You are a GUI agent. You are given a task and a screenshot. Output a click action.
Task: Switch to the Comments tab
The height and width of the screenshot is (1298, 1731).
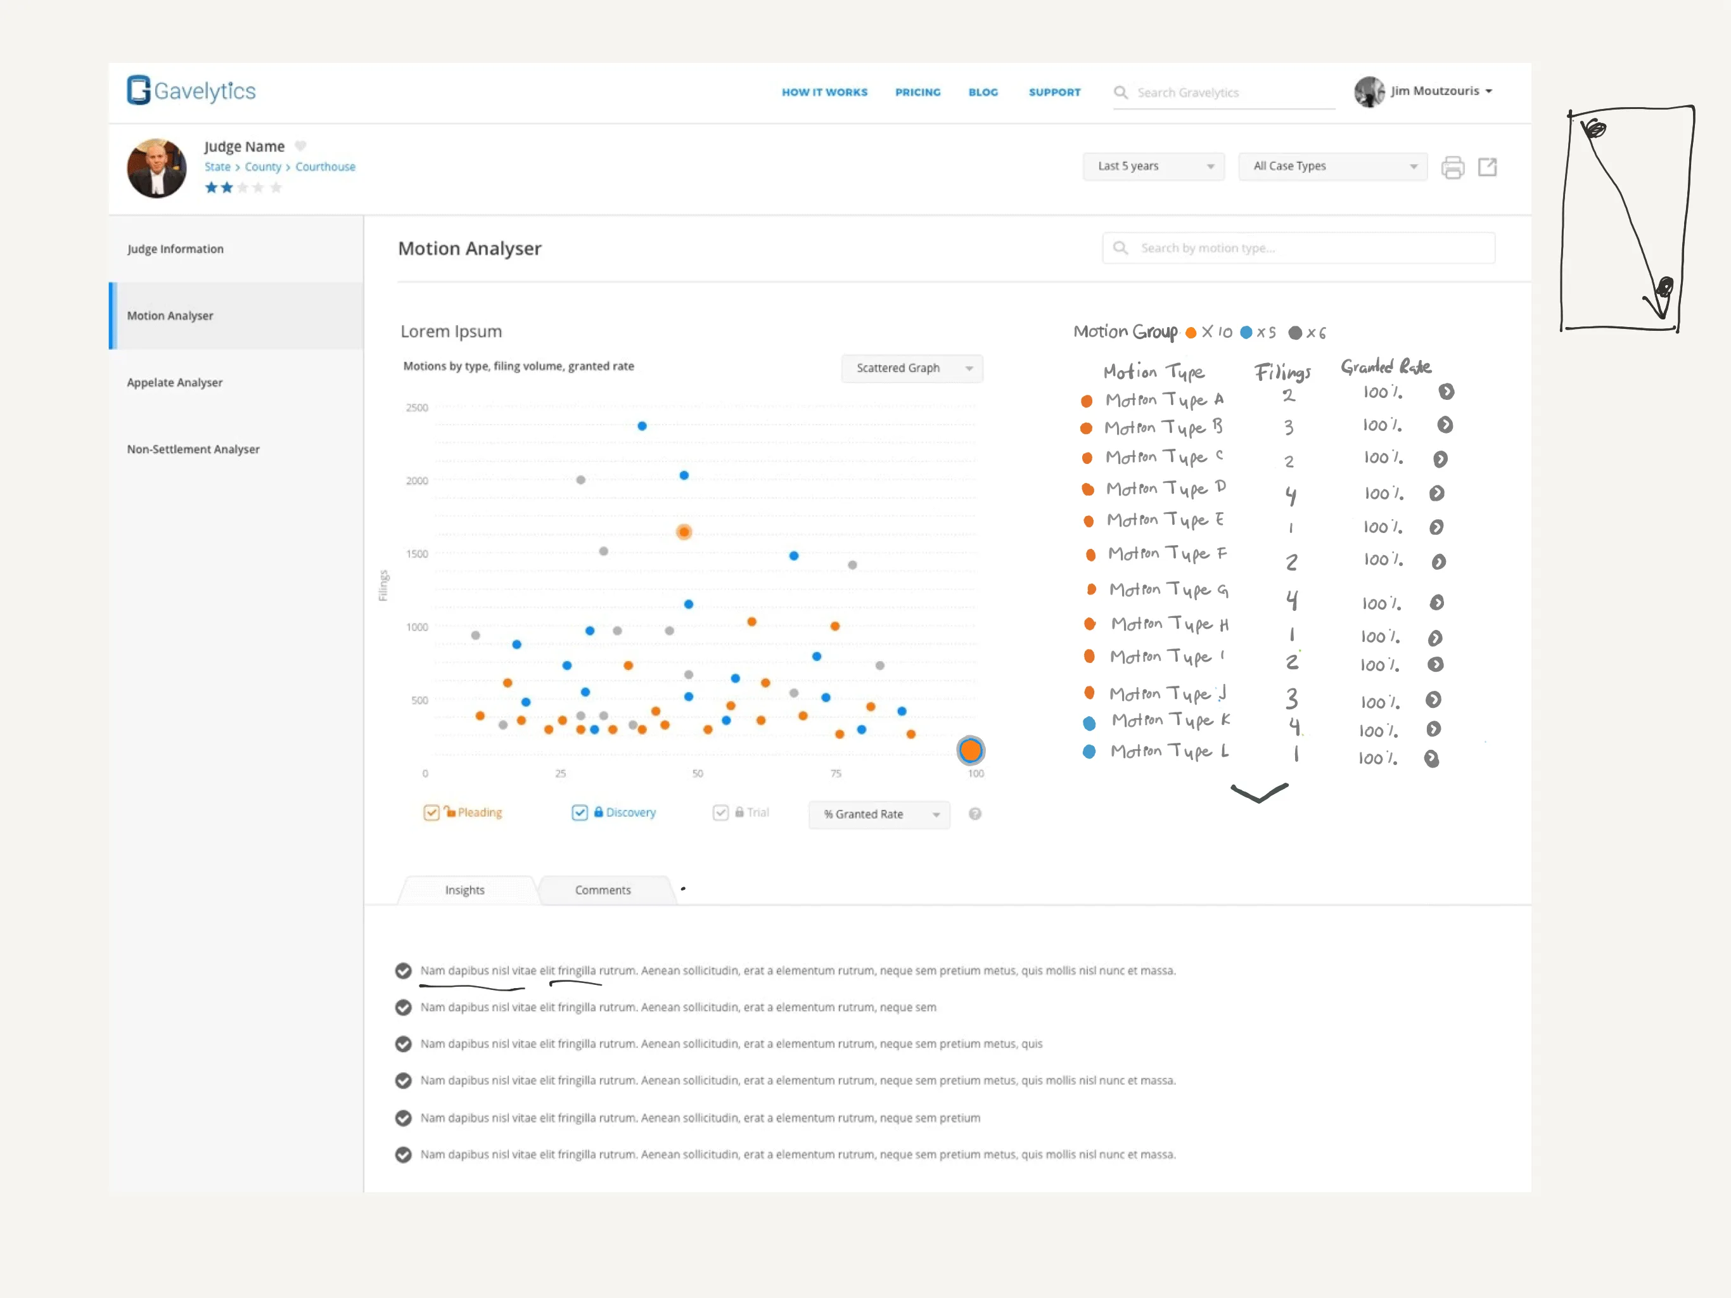[x=603, y=890]
